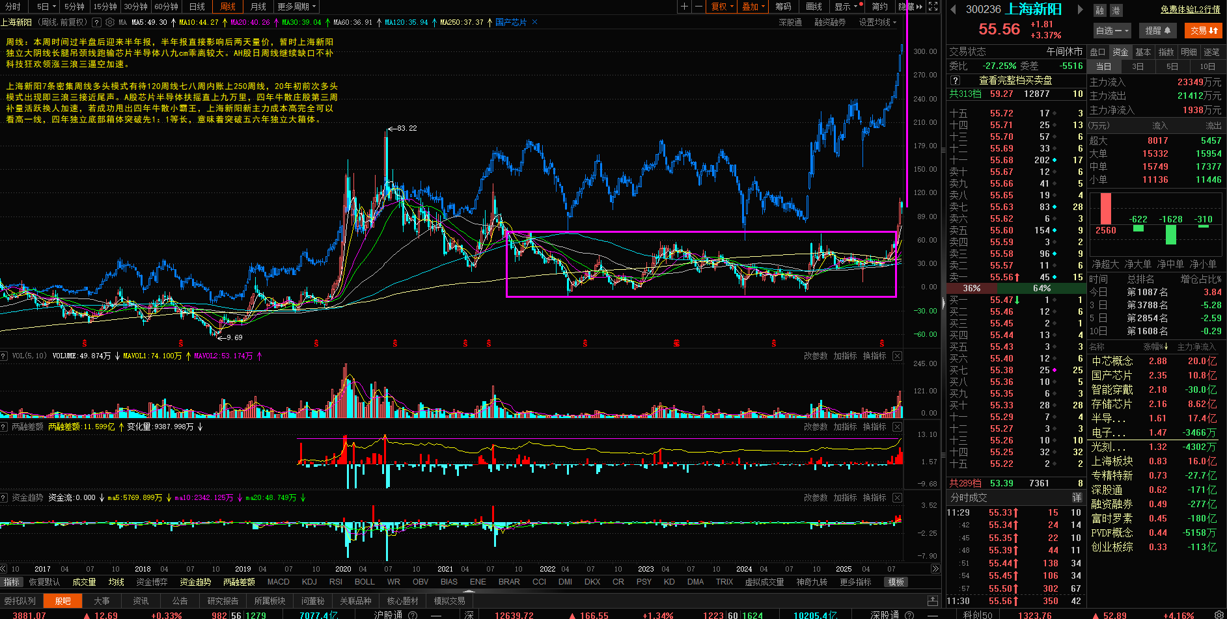Open help for 两融差额 indicator
1227x619 pixels.
pyautogui.click(x=4, y=427)
